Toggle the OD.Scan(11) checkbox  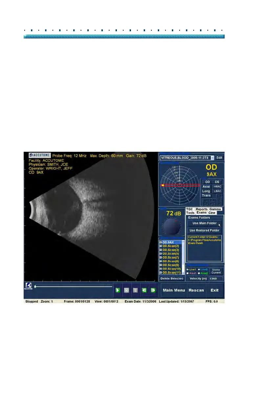tap(161, 273)
